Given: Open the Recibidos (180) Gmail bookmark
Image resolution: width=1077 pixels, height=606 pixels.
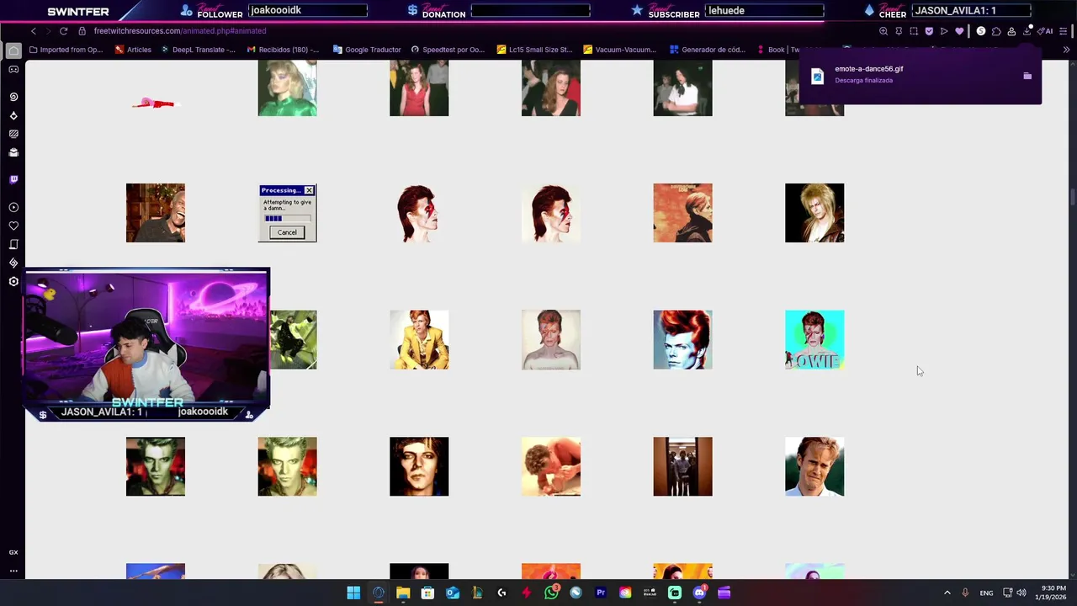Looking at the screenshot, I should coord(283,50).
